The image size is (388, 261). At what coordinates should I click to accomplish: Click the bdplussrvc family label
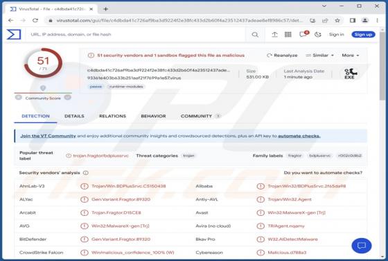(x=319, y=155)
